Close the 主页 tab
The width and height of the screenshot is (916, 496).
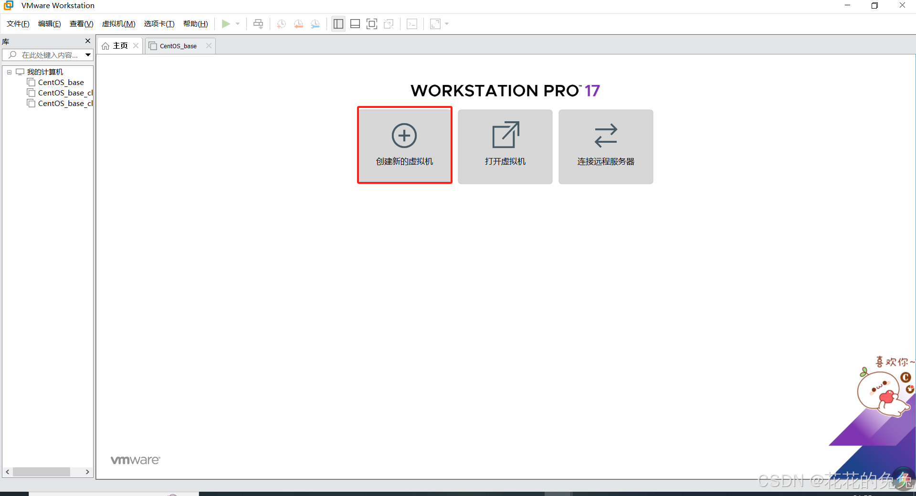pos(136,46)
